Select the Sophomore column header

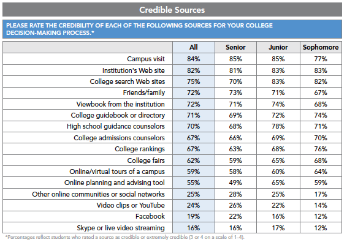coord(321,47)
